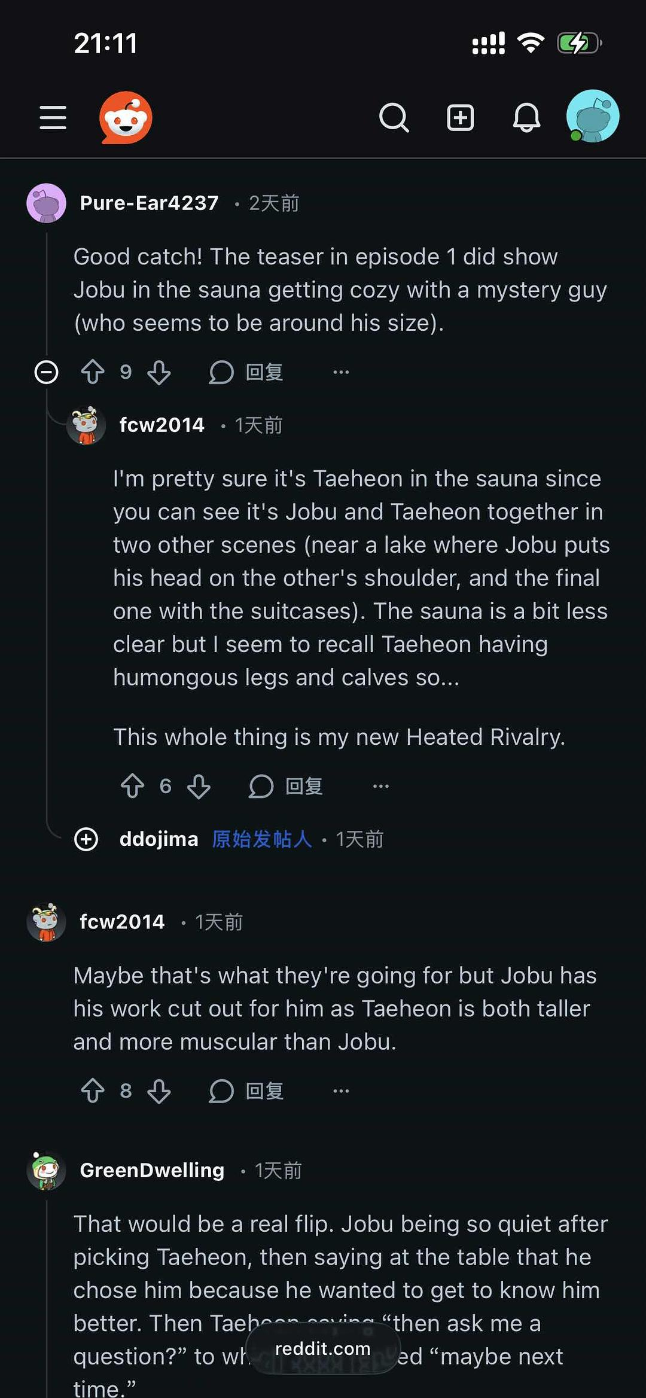
Task: Open the search magnifier icon
Action: click(394, 117)
